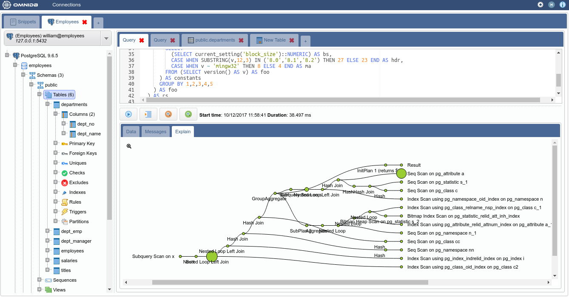Collapse the PostgreSQL 9.6.5 node
Image resolution: width=569 pixels, height=297 pixels.
click(x=7, y=55)
